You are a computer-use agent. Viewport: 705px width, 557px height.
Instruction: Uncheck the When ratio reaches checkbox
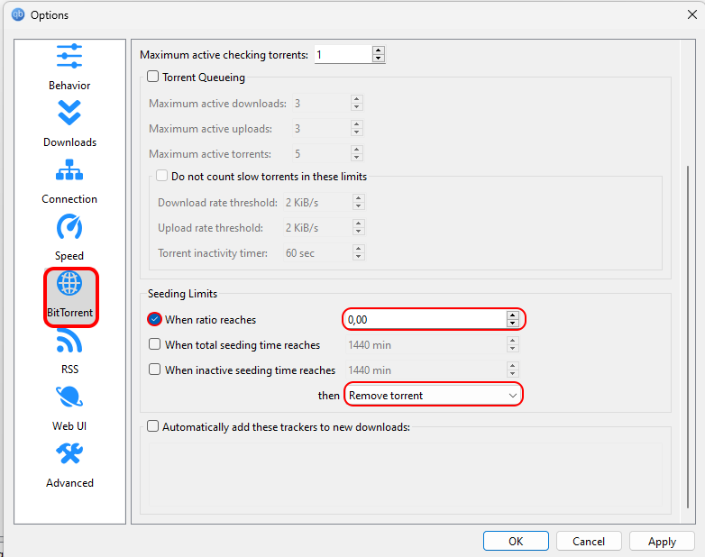coord(154,319)
